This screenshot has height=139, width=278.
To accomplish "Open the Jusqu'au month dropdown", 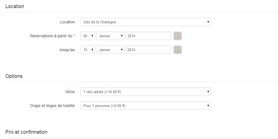I will pyautogui.click(x=110, y=50).
